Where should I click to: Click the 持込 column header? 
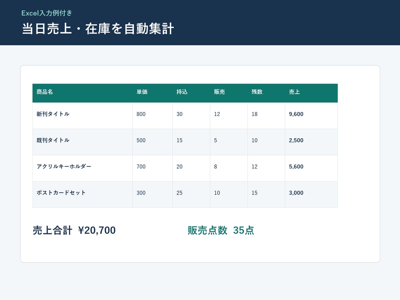(x=191, y=93)
